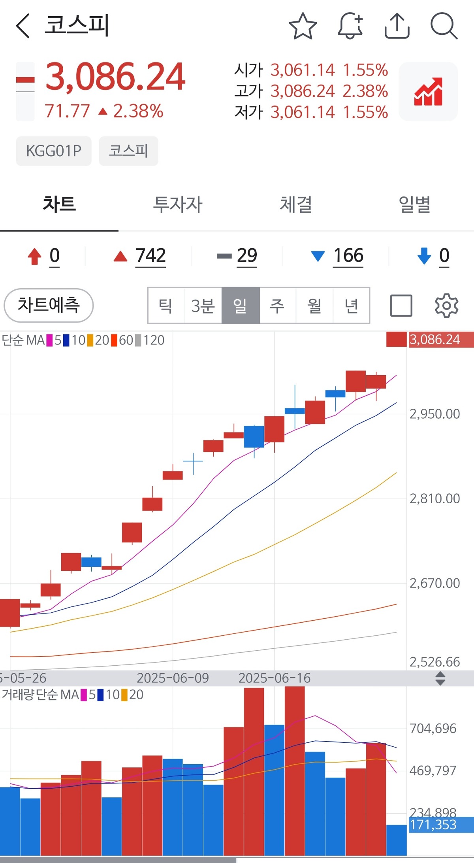
Task: Open the 일별 tab
Action: point(414,205)
